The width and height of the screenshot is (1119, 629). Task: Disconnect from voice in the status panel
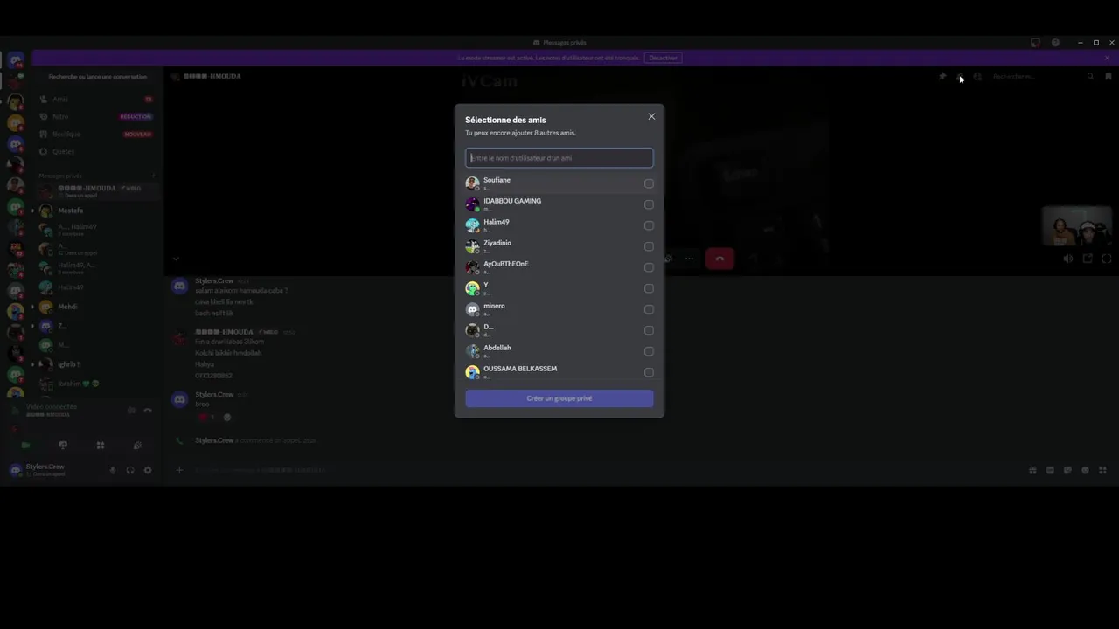click(x=148, y=411)
